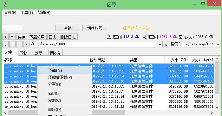Choose 复制(C) in the context menu

click(65, 101)
